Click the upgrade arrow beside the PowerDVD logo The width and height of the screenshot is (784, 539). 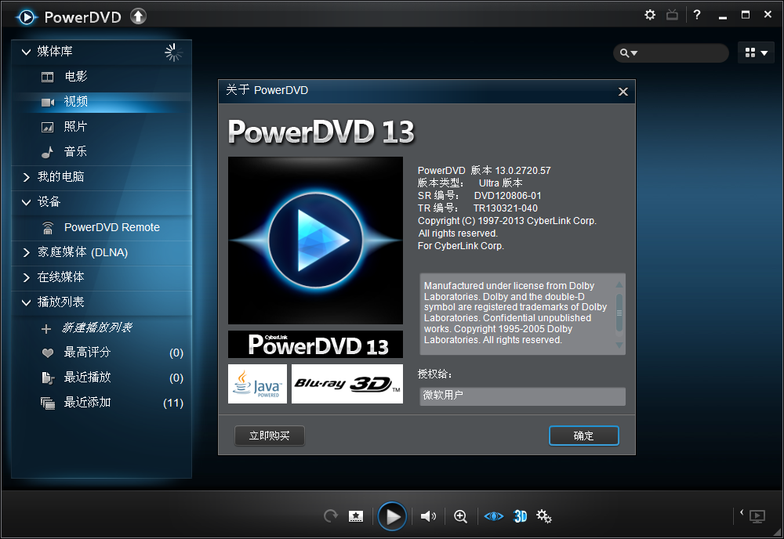(x=138, y=15)
